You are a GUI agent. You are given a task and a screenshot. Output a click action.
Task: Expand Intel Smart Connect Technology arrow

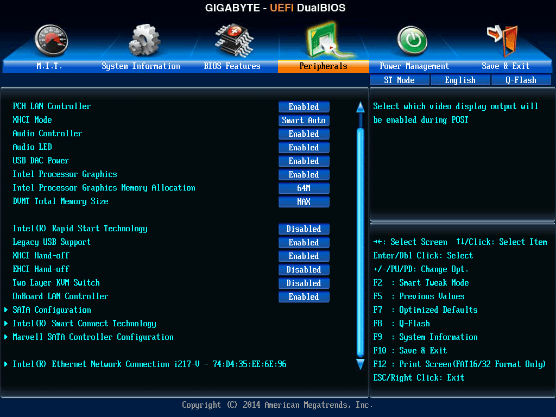6,324
